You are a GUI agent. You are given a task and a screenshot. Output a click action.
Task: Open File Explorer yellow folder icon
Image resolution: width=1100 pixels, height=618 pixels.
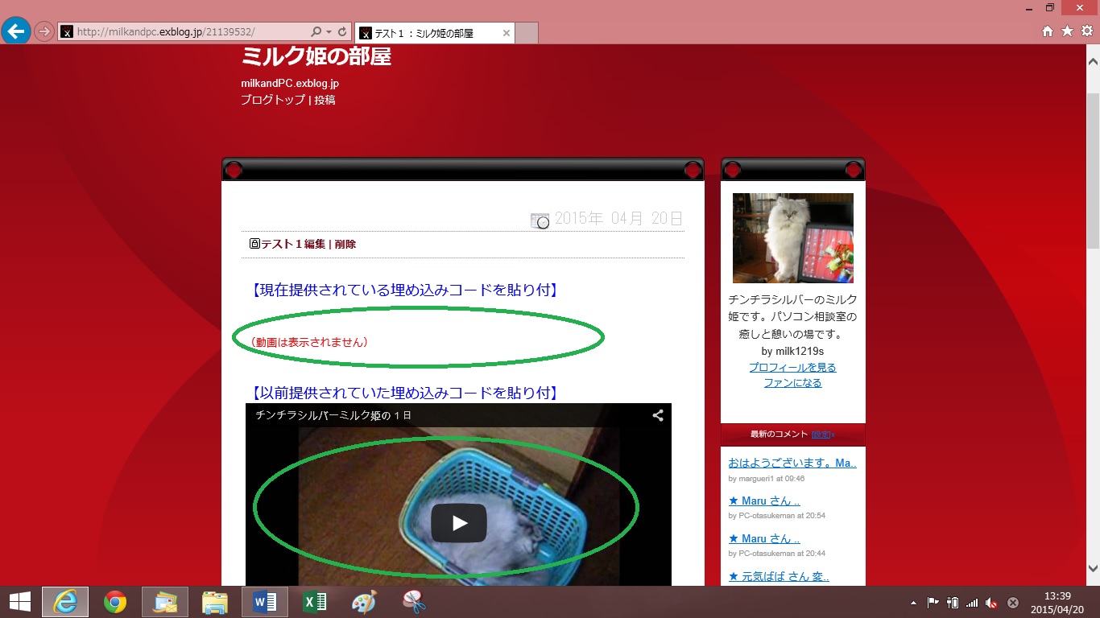[215, 602]
